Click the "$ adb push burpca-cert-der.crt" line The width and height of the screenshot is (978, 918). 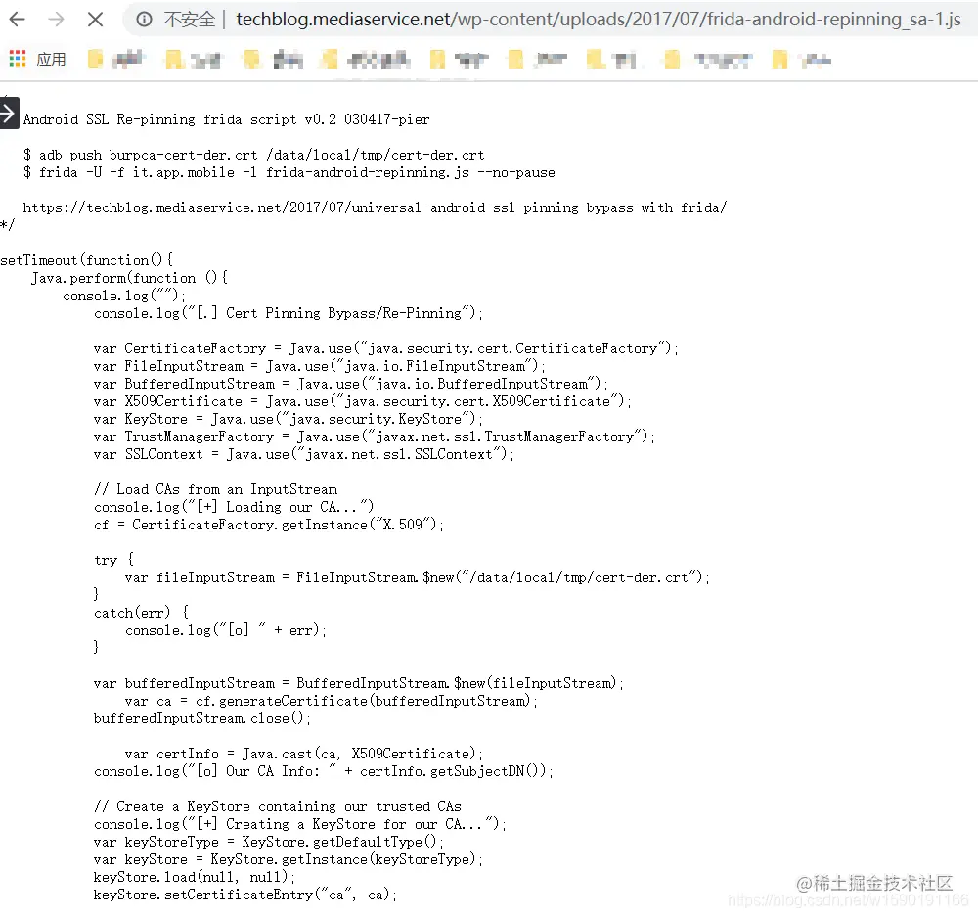click(254, 155)
